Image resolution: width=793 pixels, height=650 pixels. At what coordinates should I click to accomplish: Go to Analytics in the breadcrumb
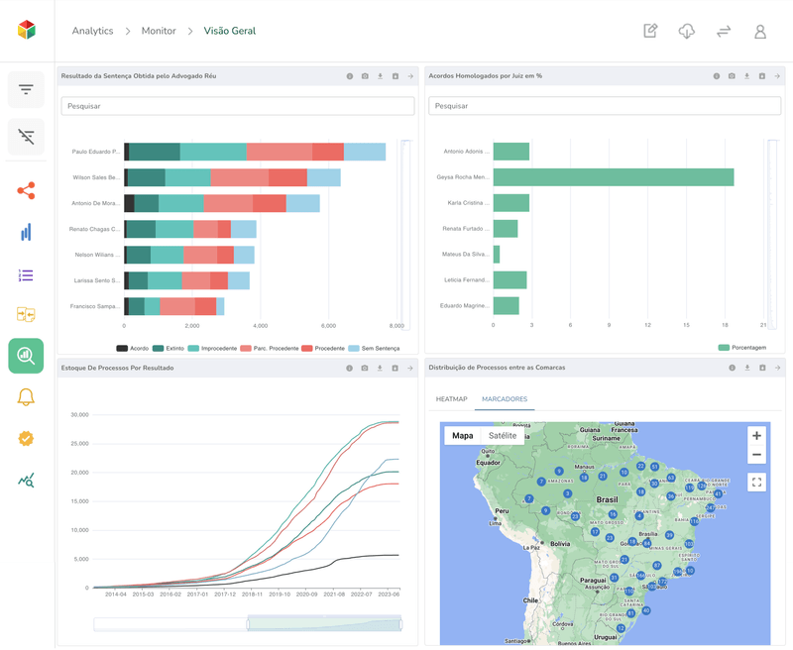92,32
